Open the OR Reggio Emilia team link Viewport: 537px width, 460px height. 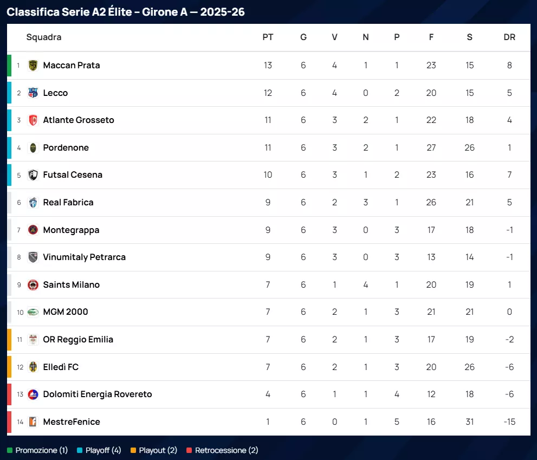(x=78, y=340)
